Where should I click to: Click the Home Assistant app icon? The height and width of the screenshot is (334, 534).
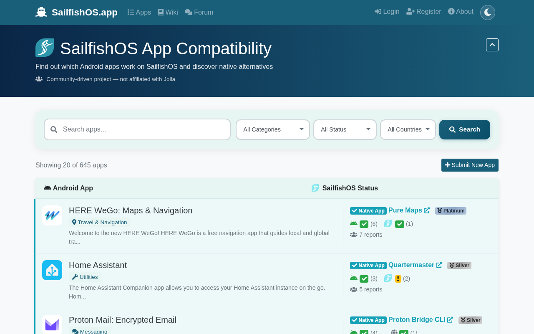pyautogui.click(x=52, y=270)
